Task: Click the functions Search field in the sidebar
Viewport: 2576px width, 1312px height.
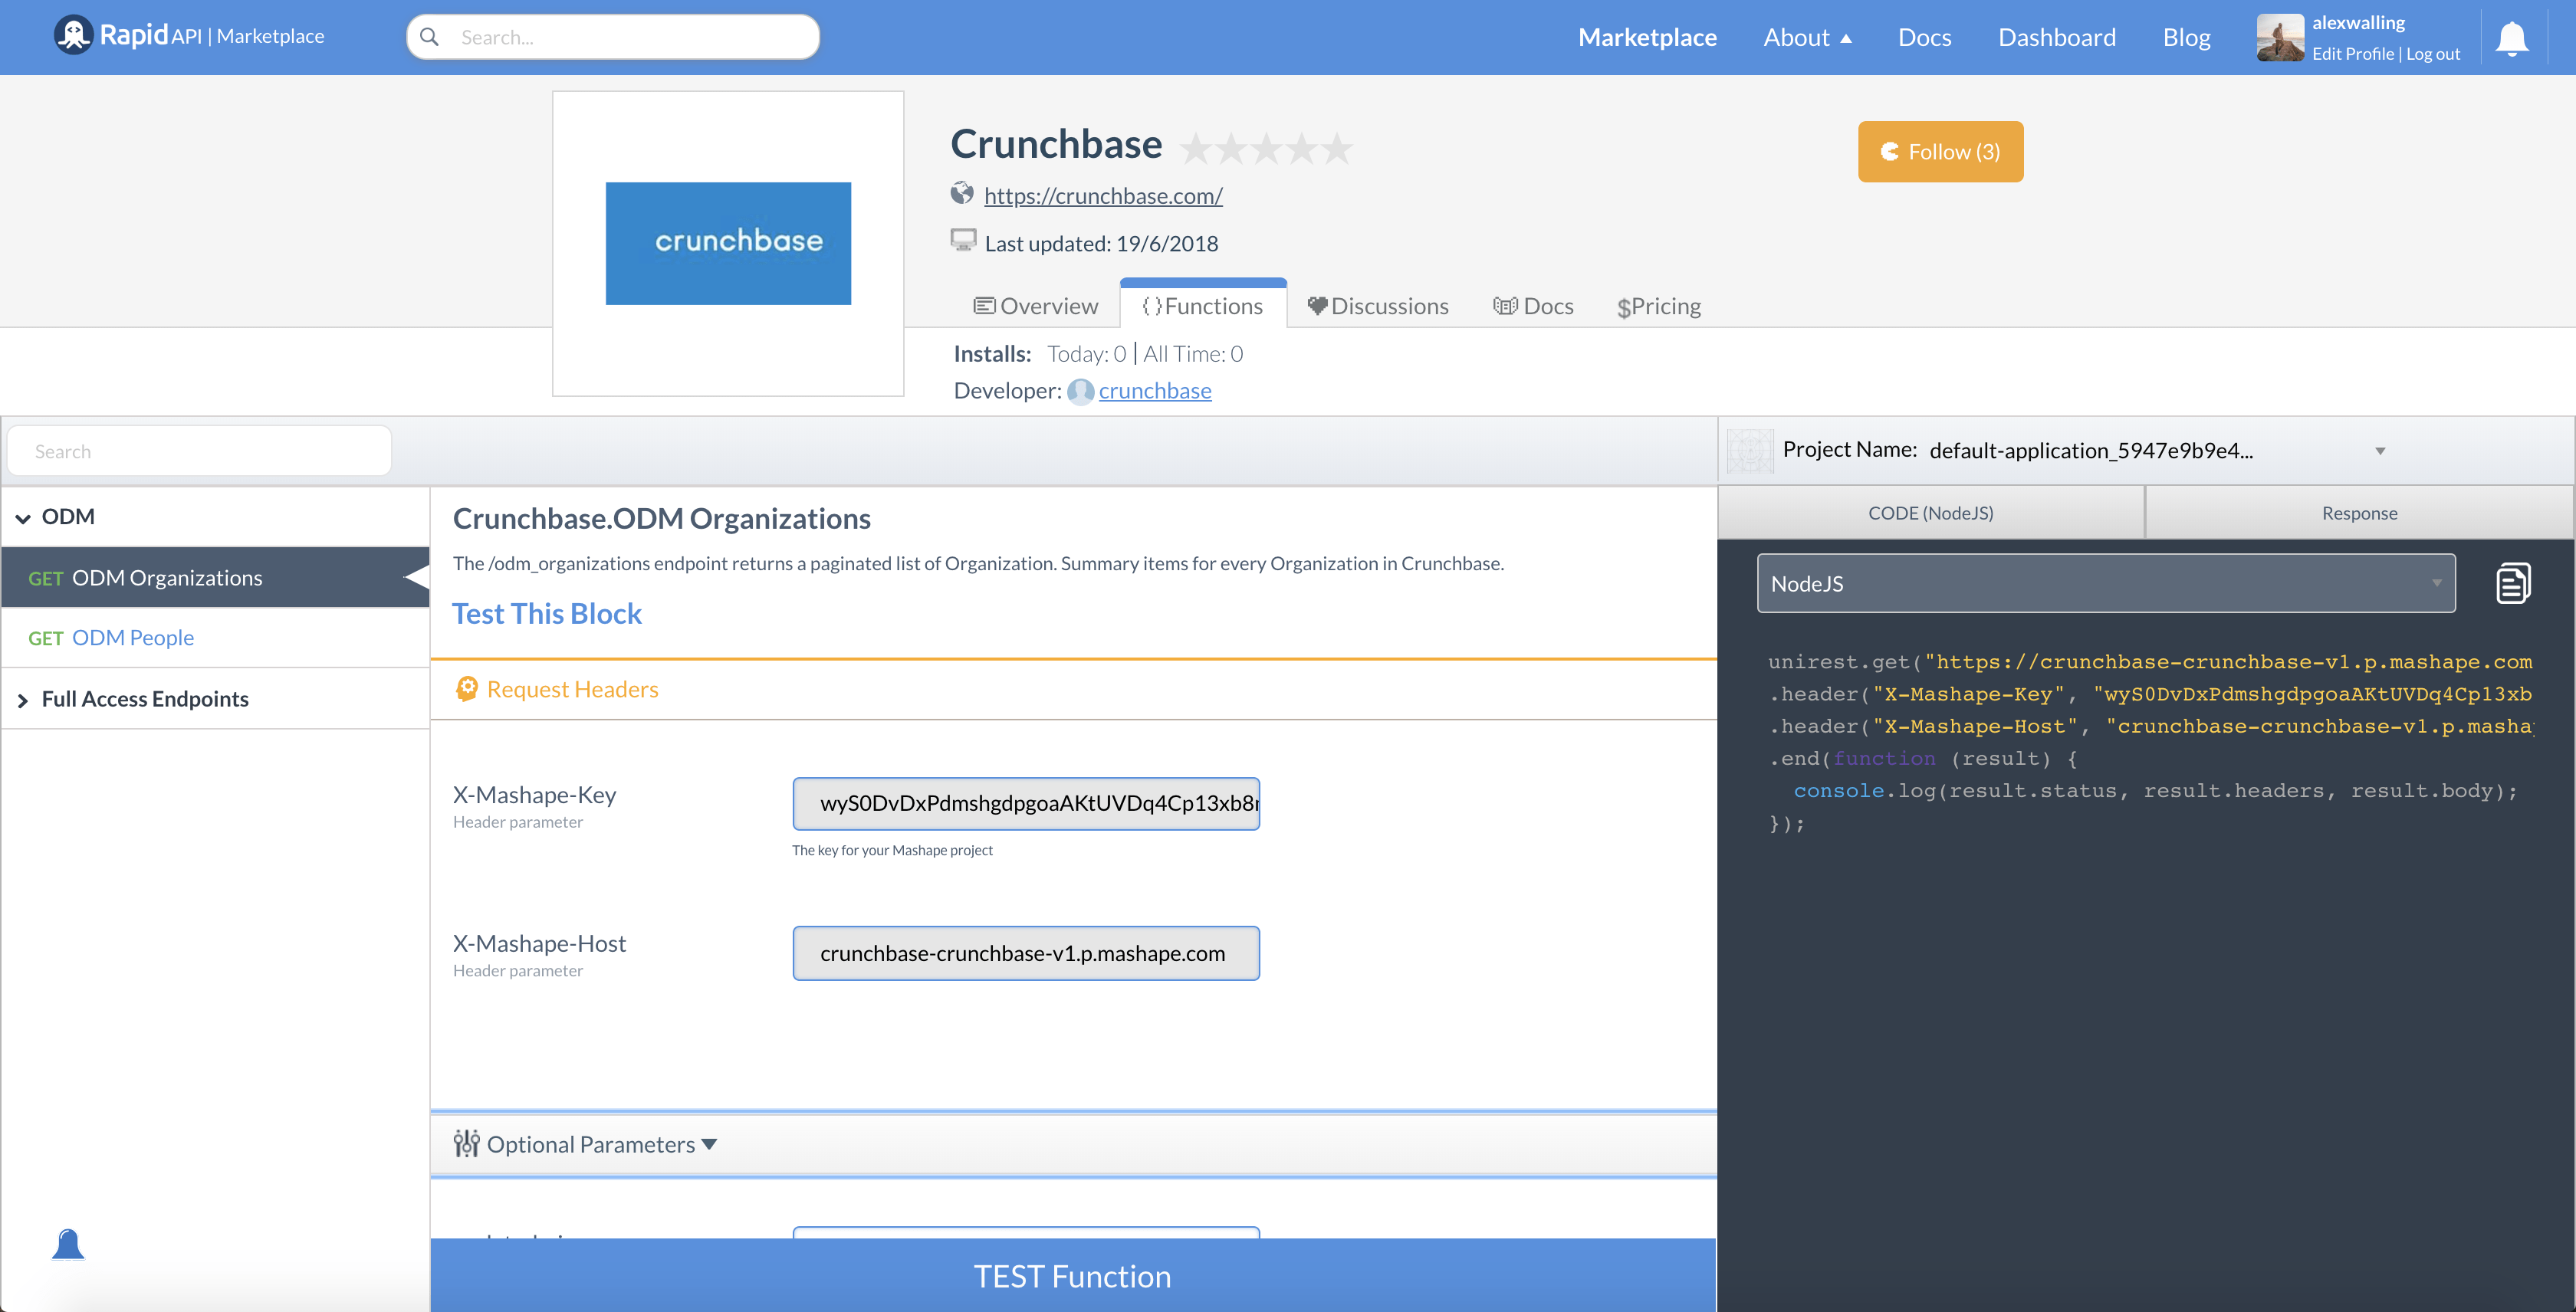Action: point(199,451)
